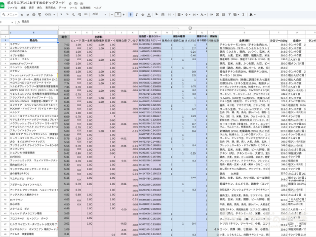
Task: Open the zoom 100% dropdown
Action: pos(49,14)
